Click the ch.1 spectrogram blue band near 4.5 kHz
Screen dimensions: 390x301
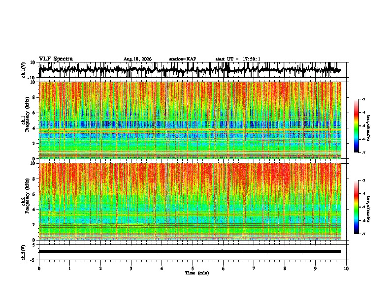(190, 124)
